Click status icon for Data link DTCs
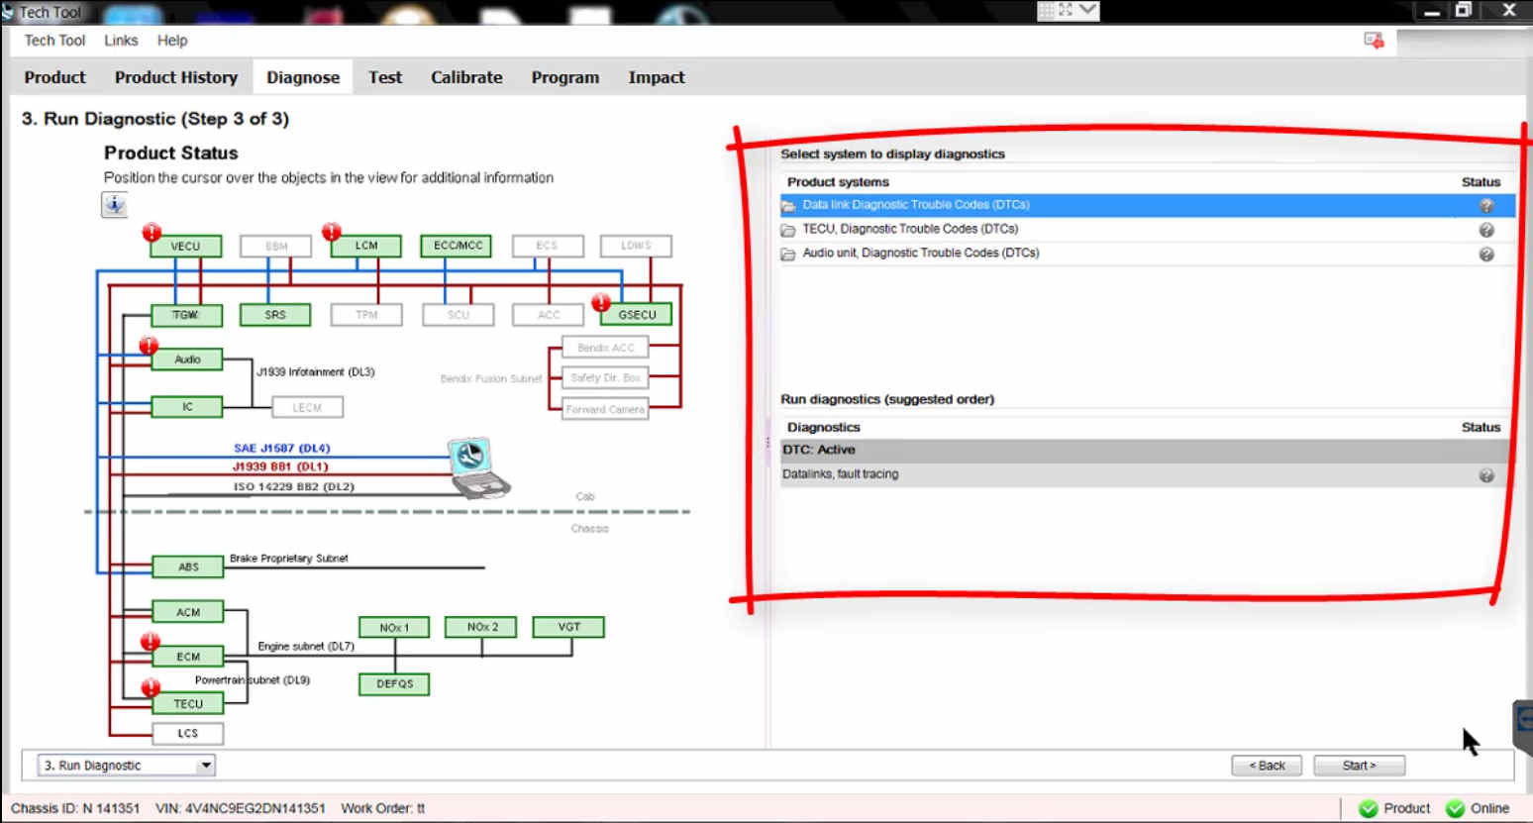 click(1486, 206)
